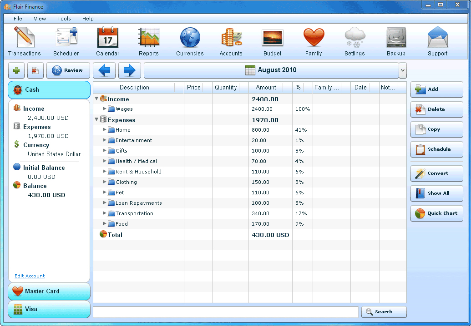Sort by the Amount column header
Image resolution: width=471 pixels, height=326 pixels.
(x=265, y=88)
